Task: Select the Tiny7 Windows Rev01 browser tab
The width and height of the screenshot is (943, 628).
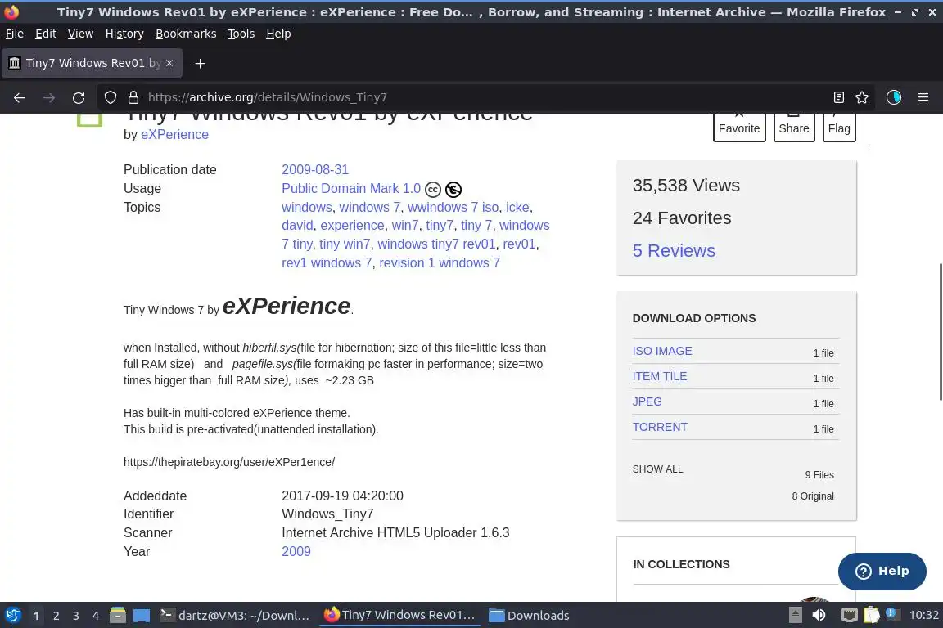Action: pos(92,63)
